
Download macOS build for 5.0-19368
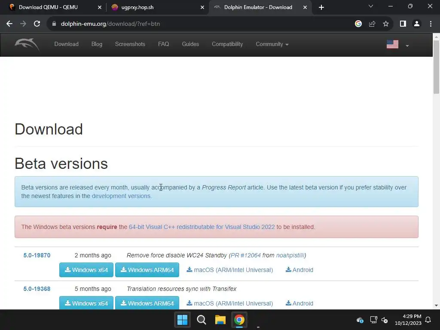[229, 303]
